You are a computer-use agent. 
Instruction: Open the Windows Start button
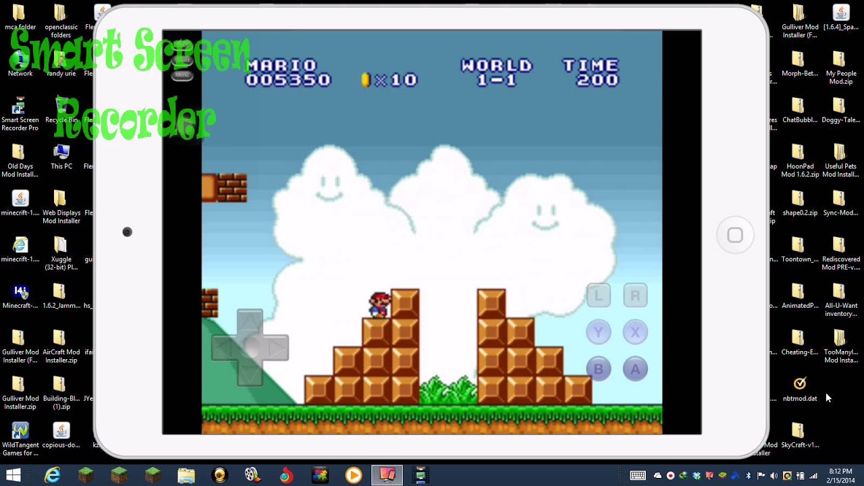click(x=13, y=475)
